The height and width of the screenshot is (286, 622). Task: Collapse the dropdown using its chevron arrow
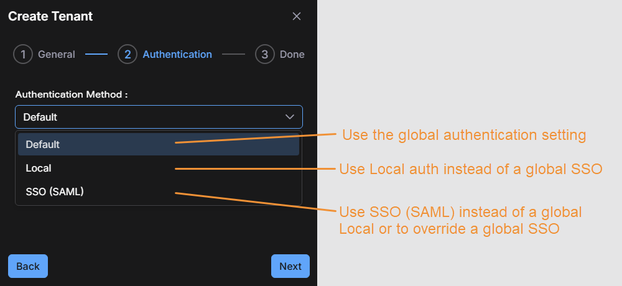(x=290, y=117)
